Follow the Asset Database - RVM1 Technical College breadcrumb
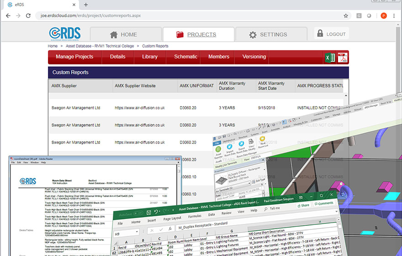402x256 pixels. pyautogui.click(x=100, y=46)
